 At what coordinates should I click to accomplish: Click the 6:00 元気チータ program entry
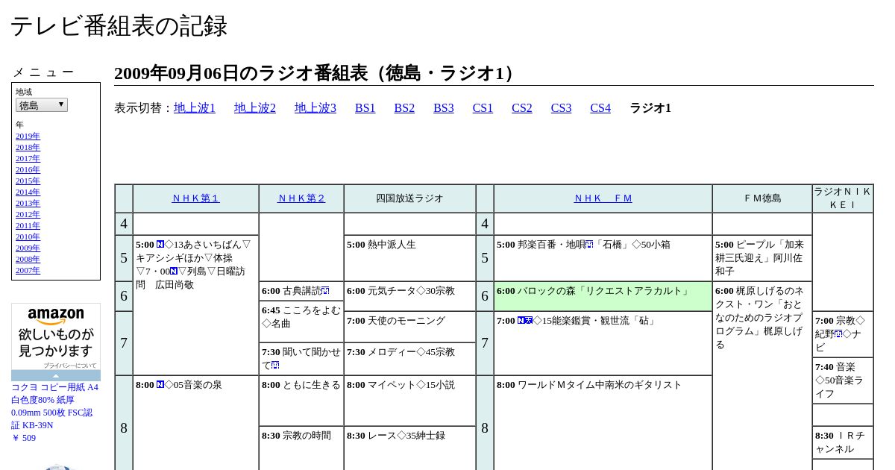pos(409,296)
